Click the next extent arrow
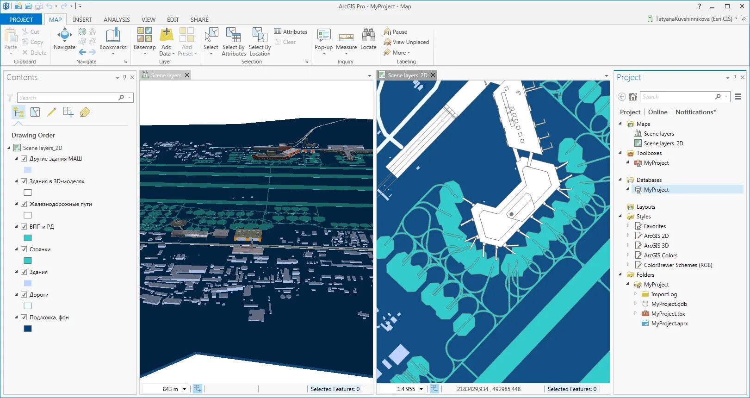The height and width of the screenshot is (398, 750). (93, 52)
